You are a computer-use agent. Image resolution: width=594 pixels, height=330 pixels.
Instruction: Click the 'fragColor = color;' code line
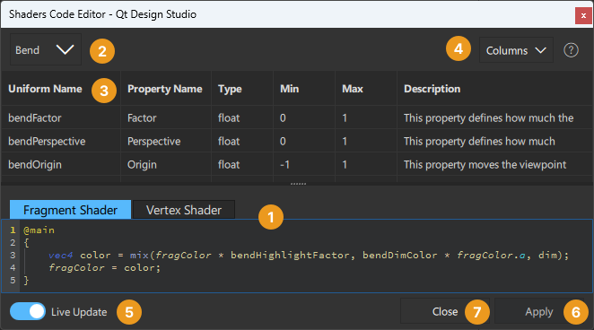click(x=105, y=267)
